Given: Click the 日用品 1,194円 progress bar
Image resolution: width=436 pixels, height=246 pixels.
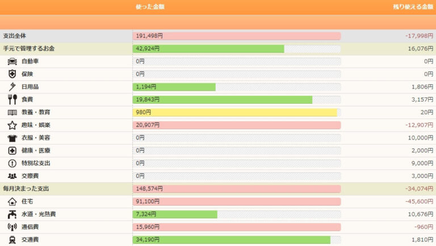Looking at the screenshot, I should point(174,87).
